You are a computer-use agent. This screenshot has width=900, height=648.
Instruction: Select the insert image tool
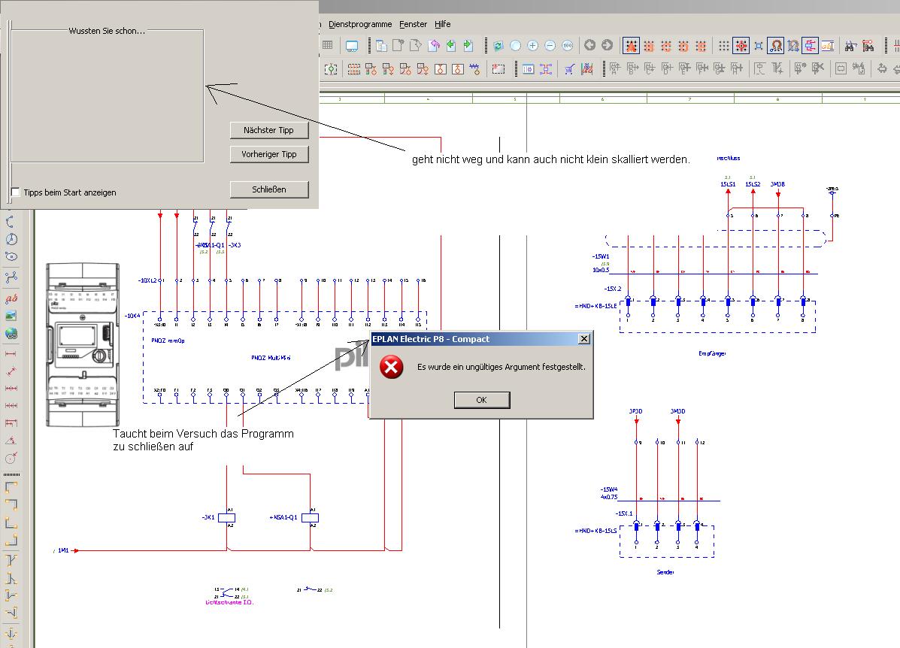(x=11, y=316)
